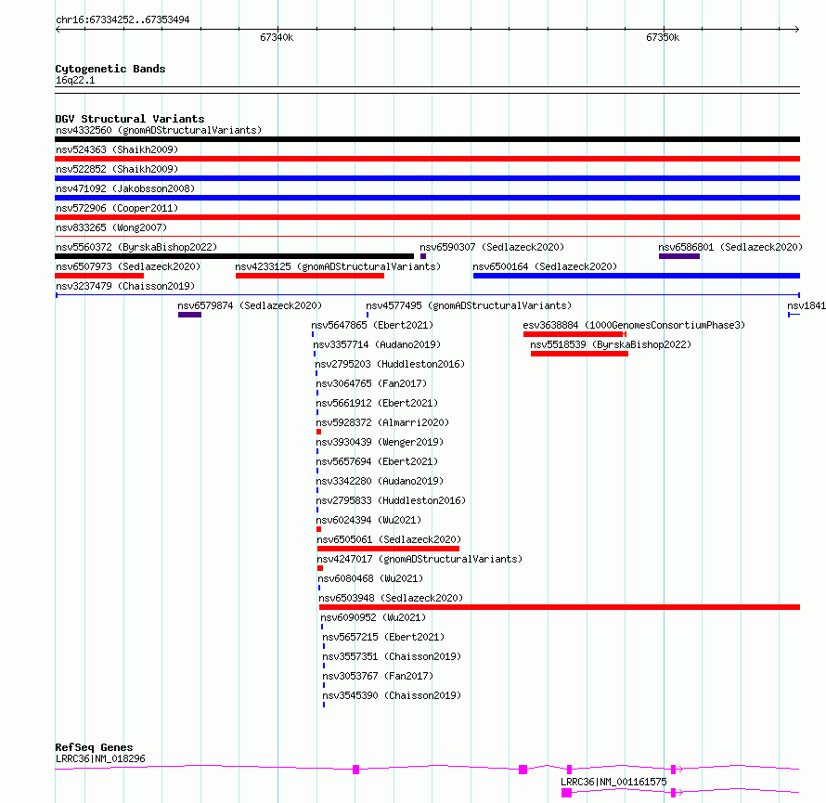Select the red nsv4233125 variant bar
The width and height of the screenshot is (826, 803).
[310, 276]
